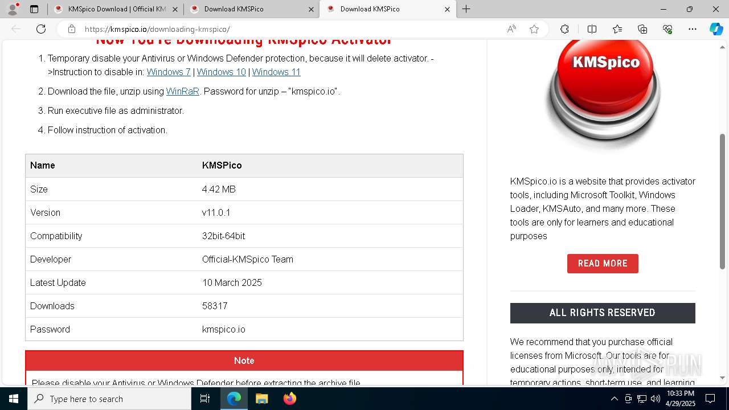Open the tab actions menu icon
The height and width of the screenshot is (410, 729).
tap(34, 9)
